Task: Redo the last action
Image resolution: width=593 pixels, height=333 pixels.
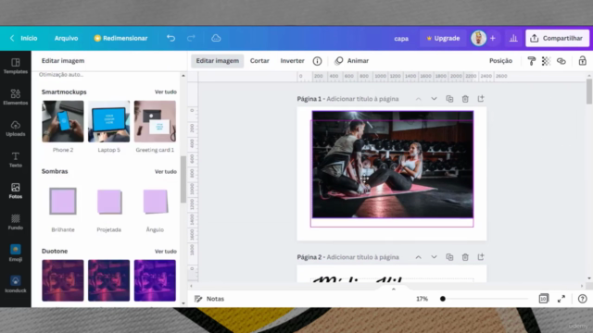Action: (x=191, y=38)
